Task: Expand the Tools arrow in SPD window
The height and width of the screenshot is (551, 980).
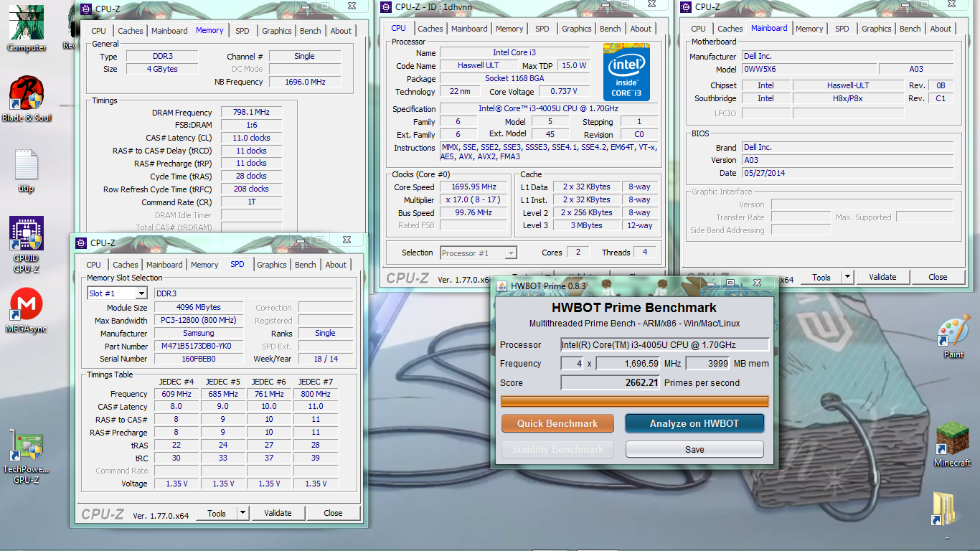Action: click(x=242, y=513)
